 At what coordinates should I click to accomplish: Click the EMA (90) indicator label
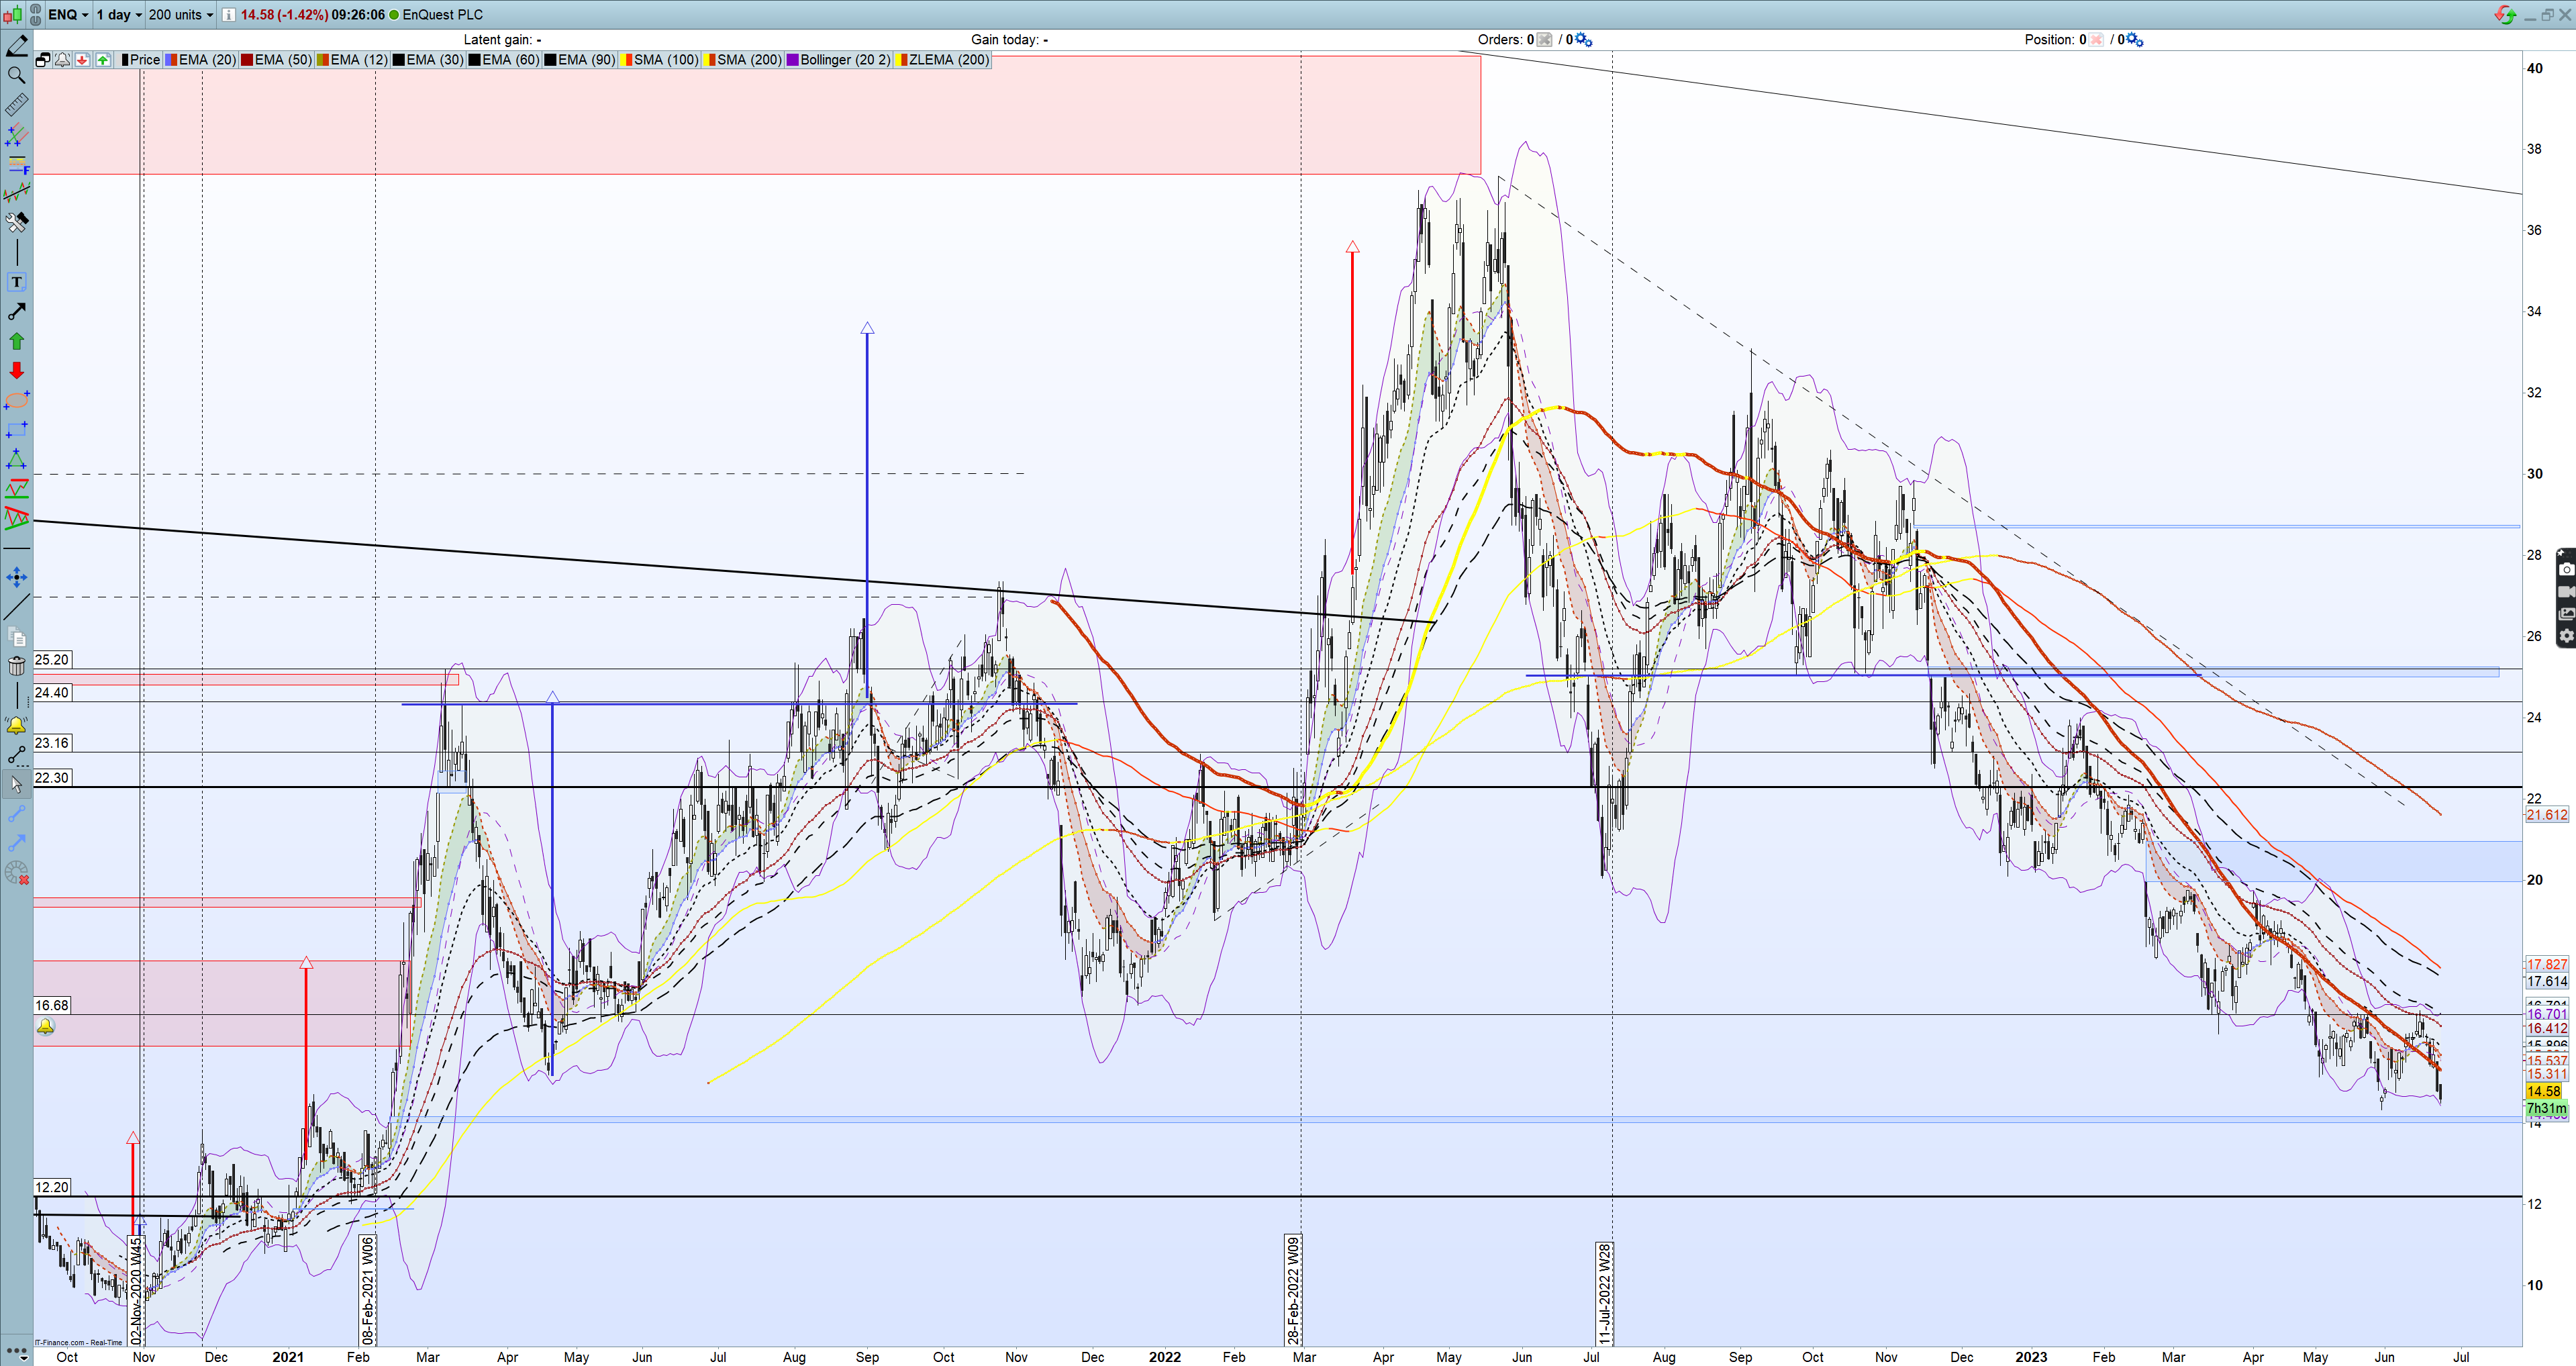pyautogui.click(x=581, y=60)
